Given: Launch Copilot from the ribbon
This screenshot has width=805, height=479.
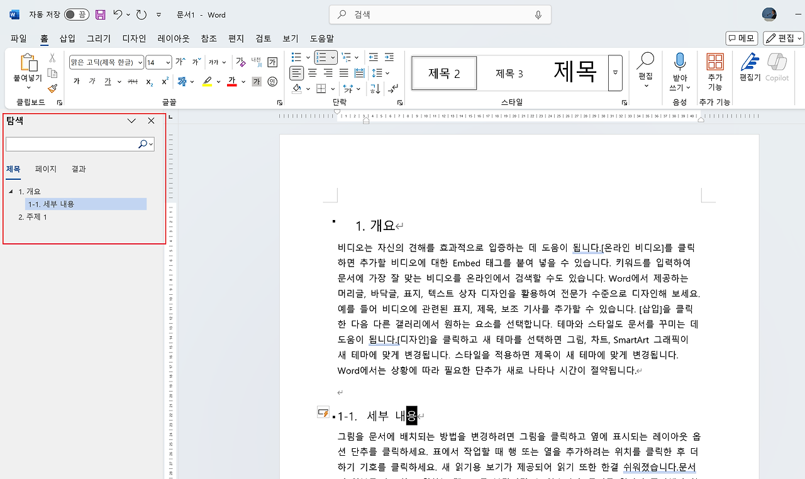Looking at the screenshot, I should pos(777,69).
